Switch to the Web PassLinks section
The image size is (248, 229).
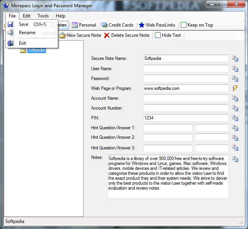157,25
